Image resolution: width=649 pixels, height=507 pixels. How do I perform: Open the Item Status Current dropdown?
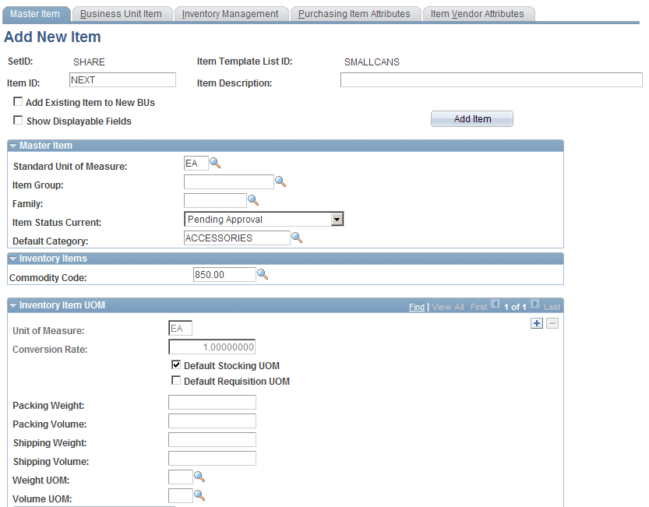[x=337, y=219]
